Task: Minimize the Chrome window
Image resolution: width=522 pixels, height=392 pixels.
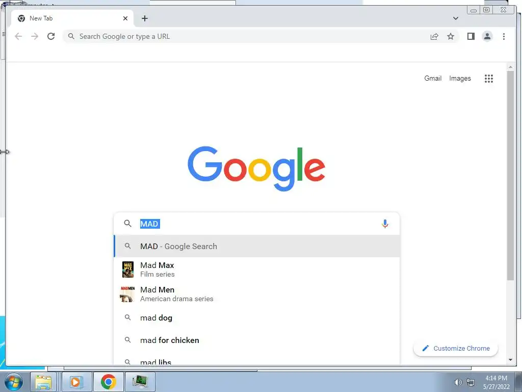Action: tap(474, 10)
